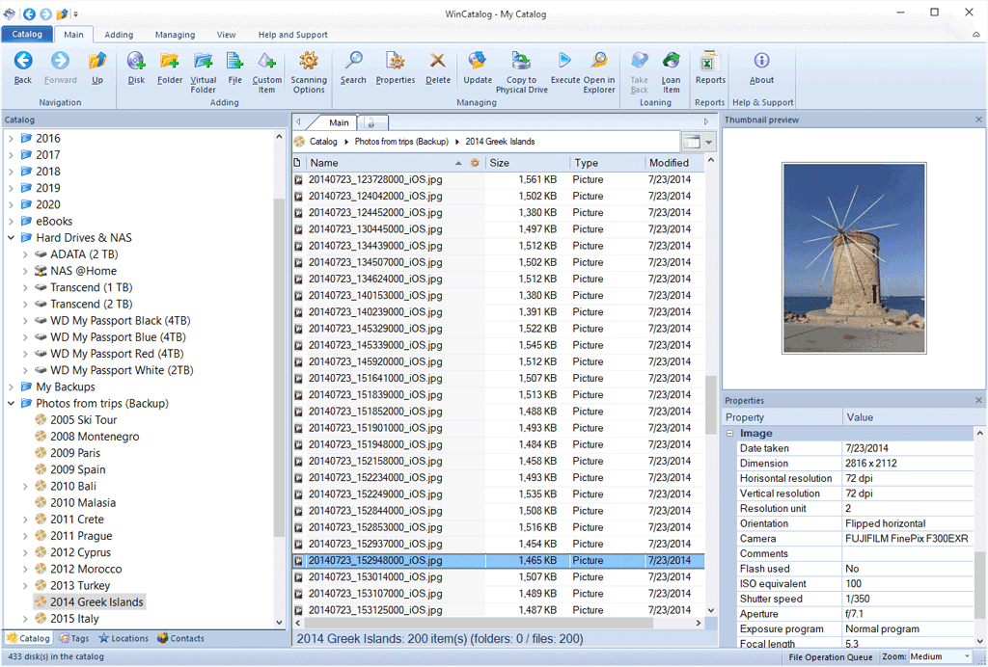Click the windmill thumbnail preview image
This screenshot has width=988, height=667.
[854, 258]
